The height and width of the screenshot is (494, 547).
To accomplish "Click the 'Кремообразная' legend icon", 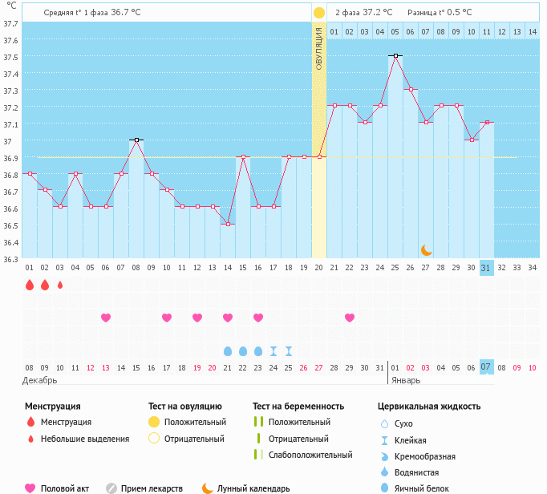I will (x=384, y=456).
